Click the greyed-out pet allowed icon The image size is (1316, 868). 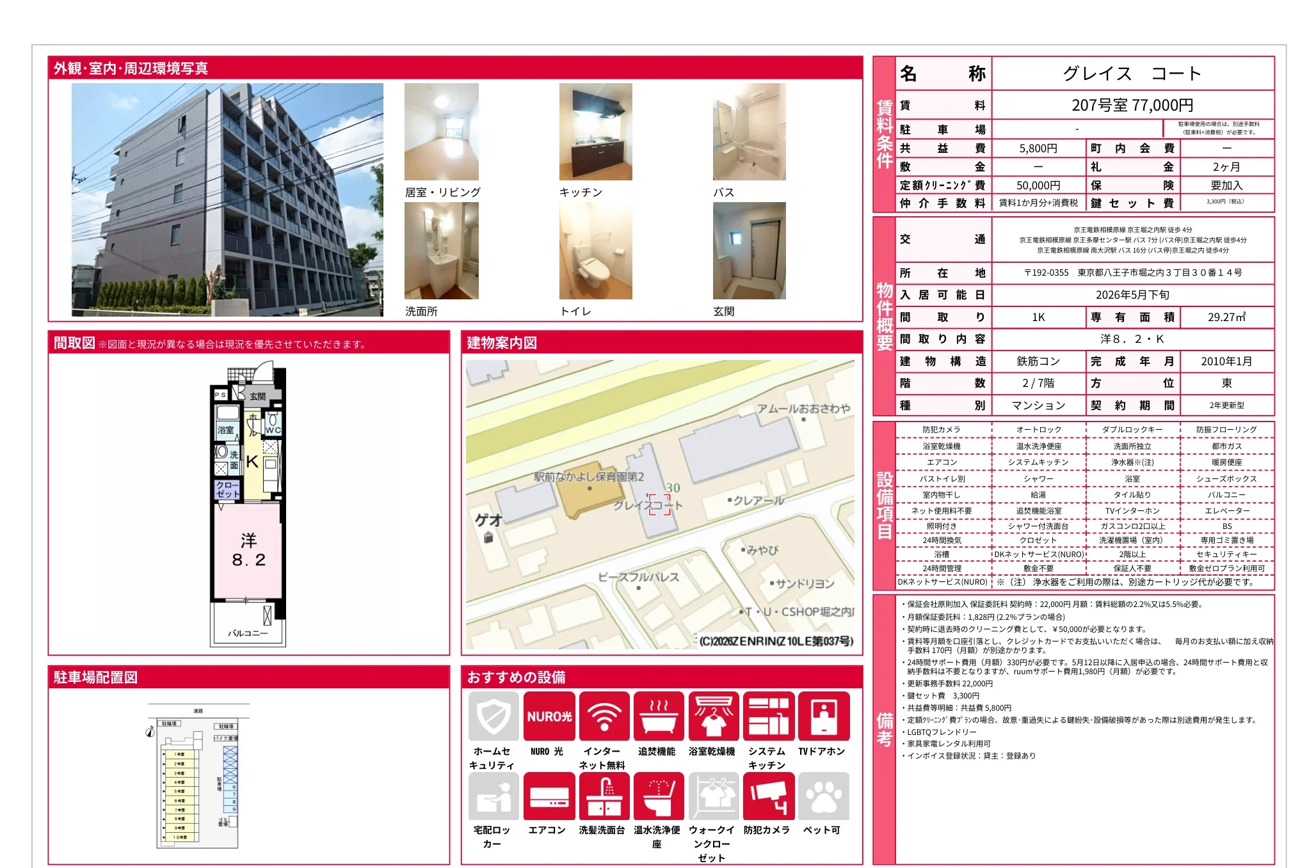click(823, 796)
